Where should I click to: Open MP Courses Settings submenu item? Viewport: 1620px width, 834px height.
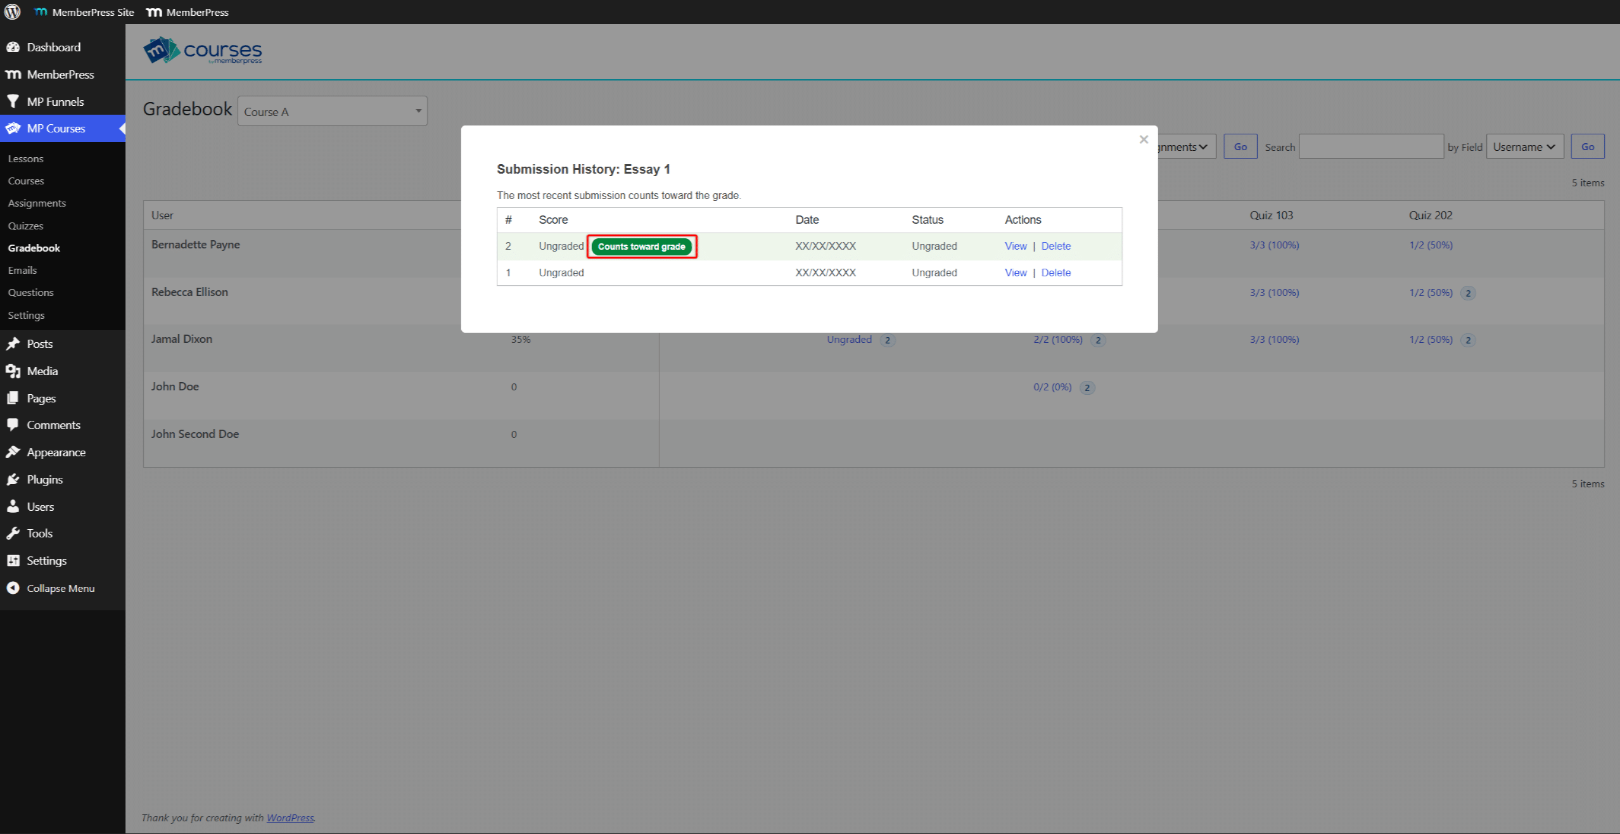point(26,315)
